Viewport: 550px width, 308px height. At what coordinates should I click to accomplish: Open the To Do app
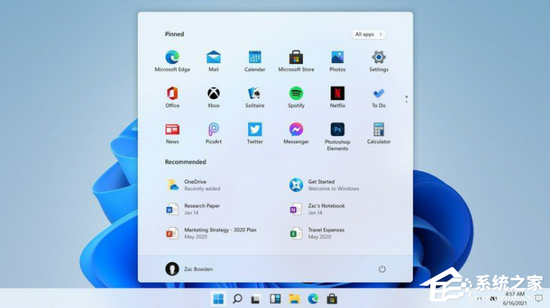click(379, 97)
